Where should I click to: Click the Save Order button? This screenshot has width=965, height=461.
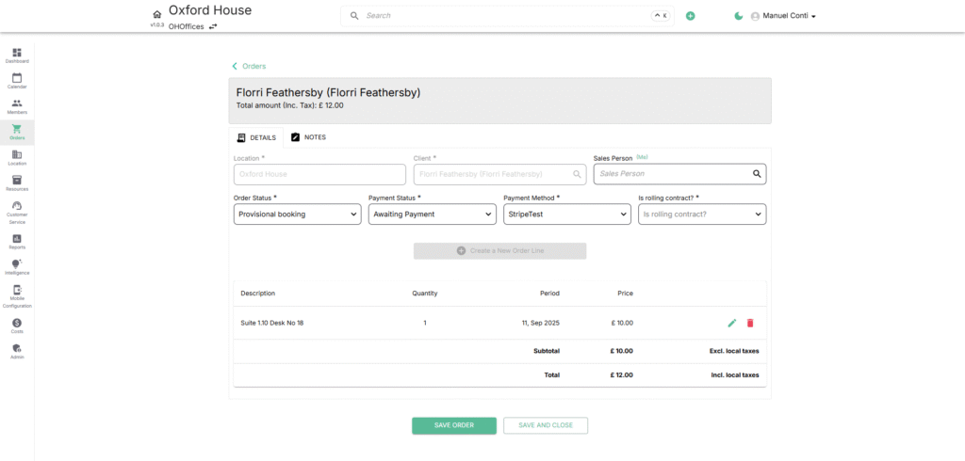point(453,425)
